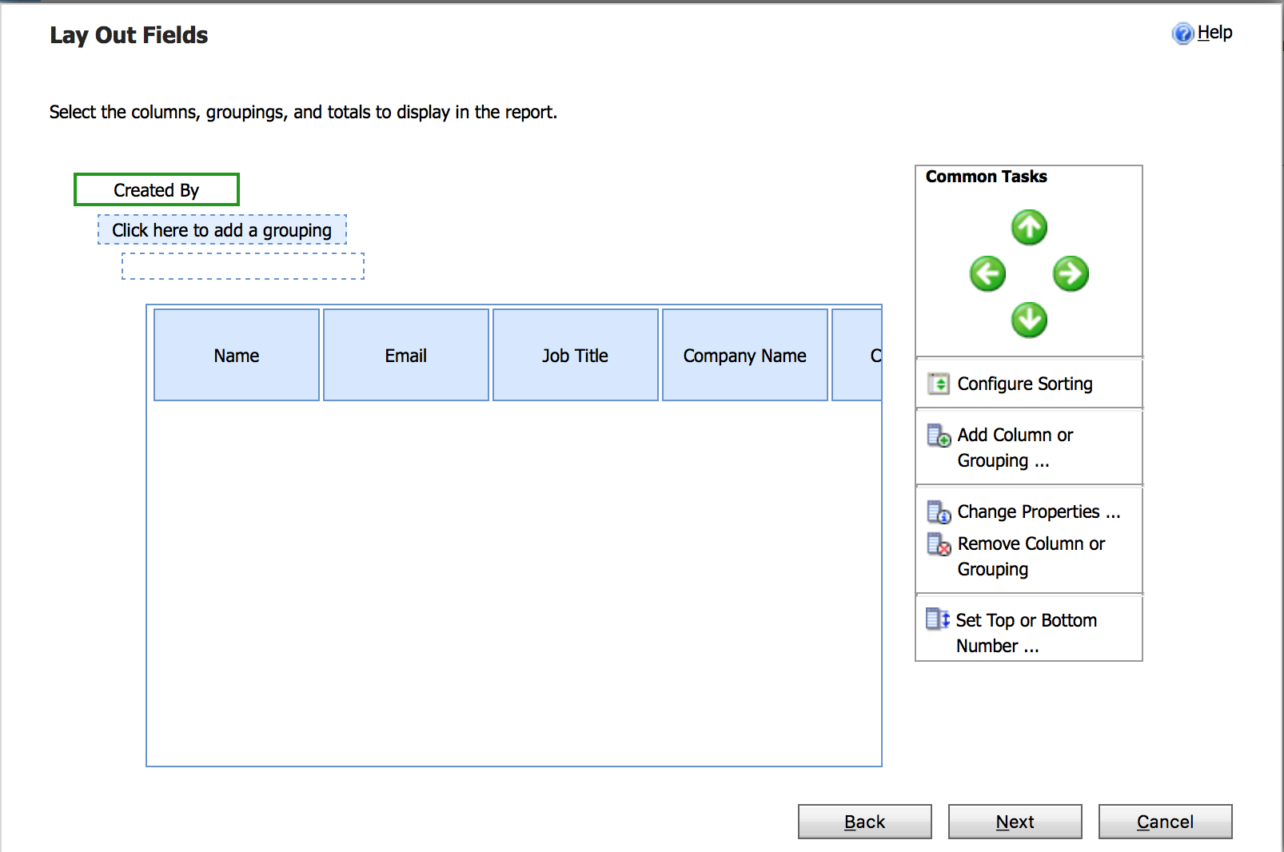Select the Created By grouping
The image size is (1284, 852).
[x=157, y=189]
